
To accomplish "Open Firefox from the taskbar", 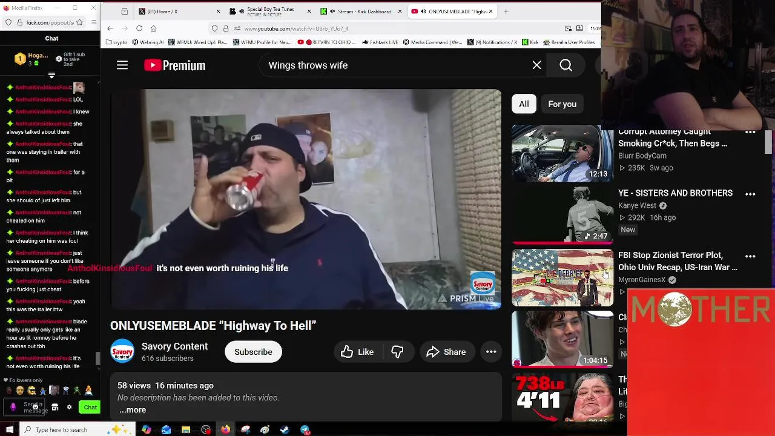I will point(225,430).
